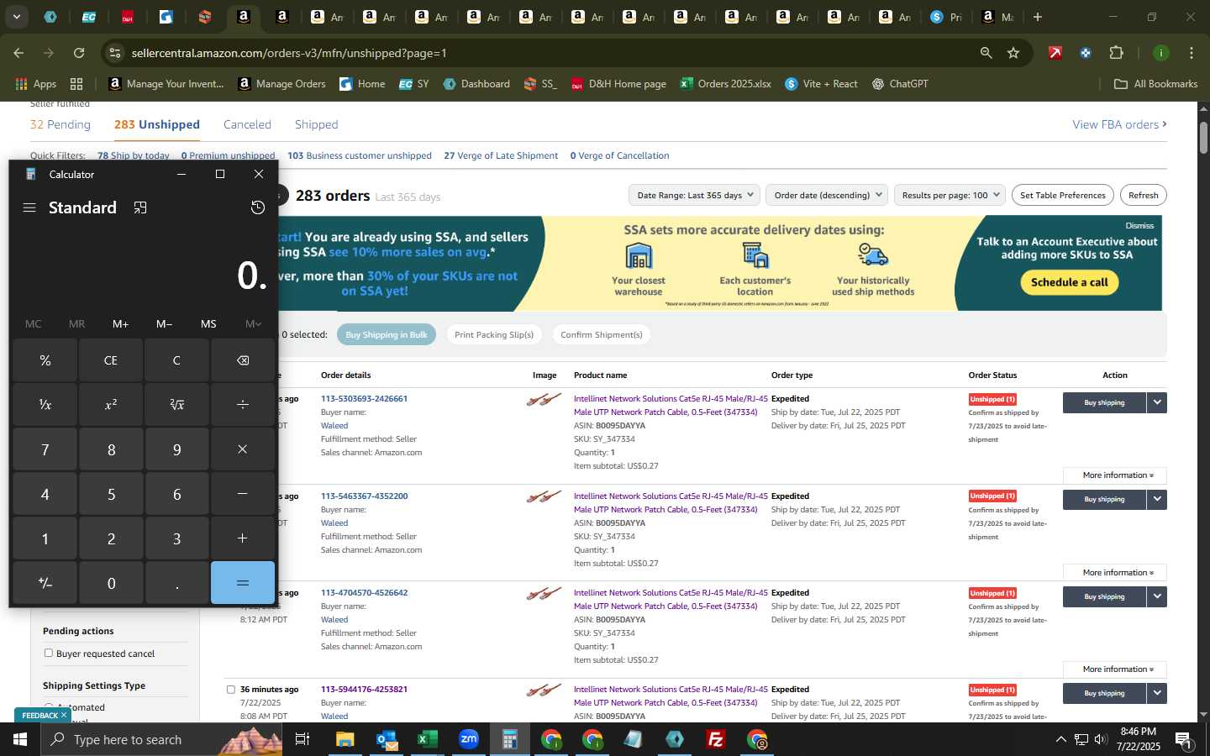Click the Calculator divide key
The image size is (1210, 756).
(x=243, y=405)
